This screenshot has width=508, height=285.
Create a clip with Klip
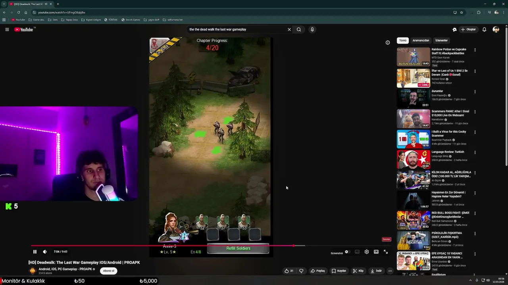(x=358, y=271)
